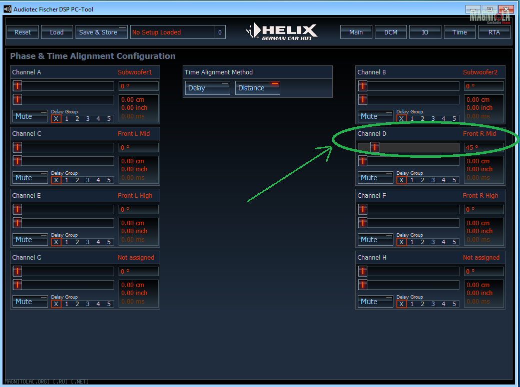Mute Channel A Subwoofer1
Screen dimensions: 520x387
tap(30, 116)
